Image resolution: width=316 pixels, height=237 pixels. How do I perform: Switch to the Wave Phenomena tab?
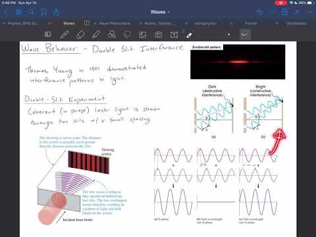pyautogui.click(x=115, y=23)
